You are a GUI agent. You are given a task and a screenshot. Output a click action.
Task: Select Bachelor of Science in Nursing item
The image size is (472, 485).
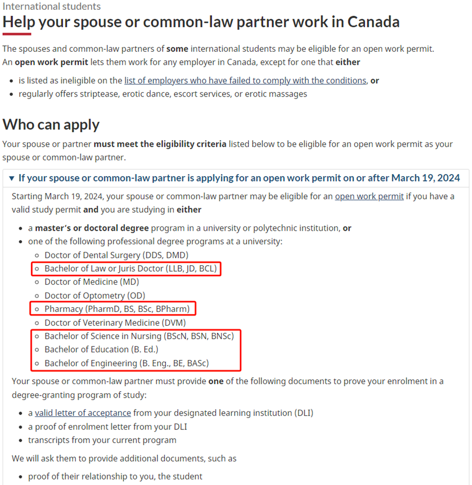(x=139, y=336)
